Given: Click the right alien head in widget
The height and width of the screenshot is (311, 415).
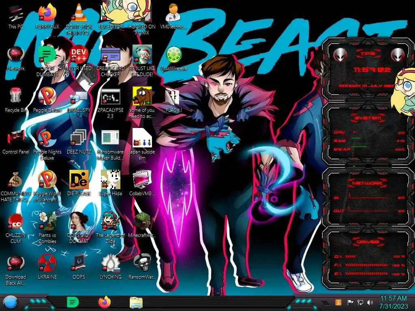Looking at the screenshot, I should [x=398, y=55].
